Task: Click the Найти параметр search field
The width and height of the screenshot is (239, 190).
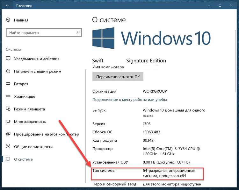Action: [x=44, y=32]
